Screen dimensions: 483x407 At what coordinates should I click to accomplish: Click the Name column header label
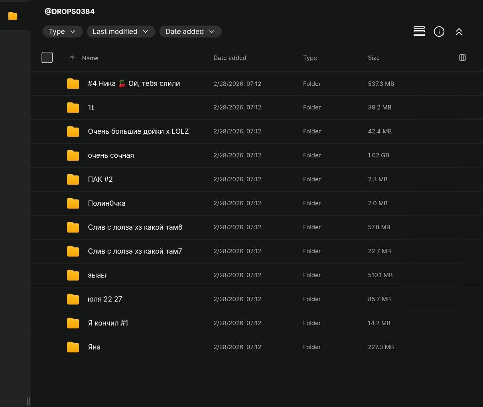pyautogui.click(x=90, y=58)
